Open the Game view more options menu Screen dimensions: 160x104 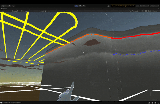click(158, 9)
